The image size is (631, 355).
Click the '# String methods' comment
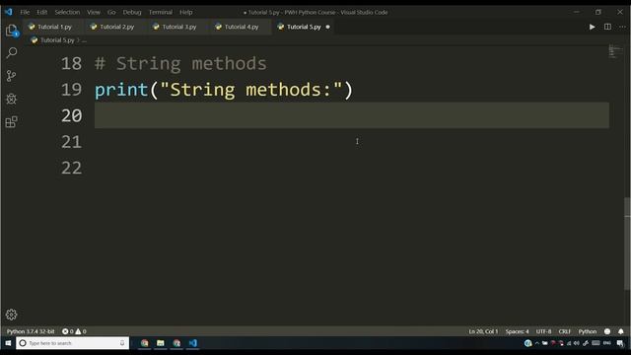pyautogui.click(x=180, y=63)
